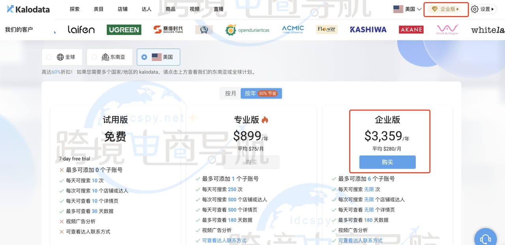
Task: Switch billing to 按月 monthly
Action: pyautogui.click(x=230, y=94)
